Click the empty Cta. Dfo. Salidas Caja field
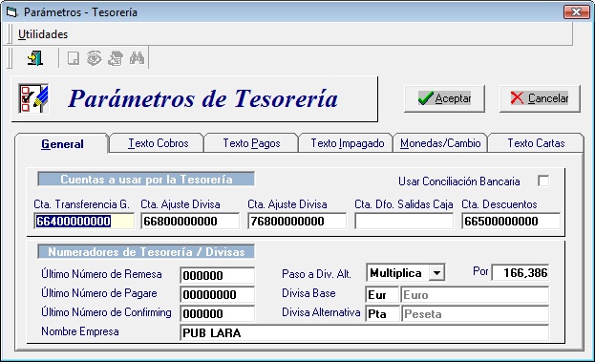This screenshot has height=362, width=595. (x=404, y=221)
